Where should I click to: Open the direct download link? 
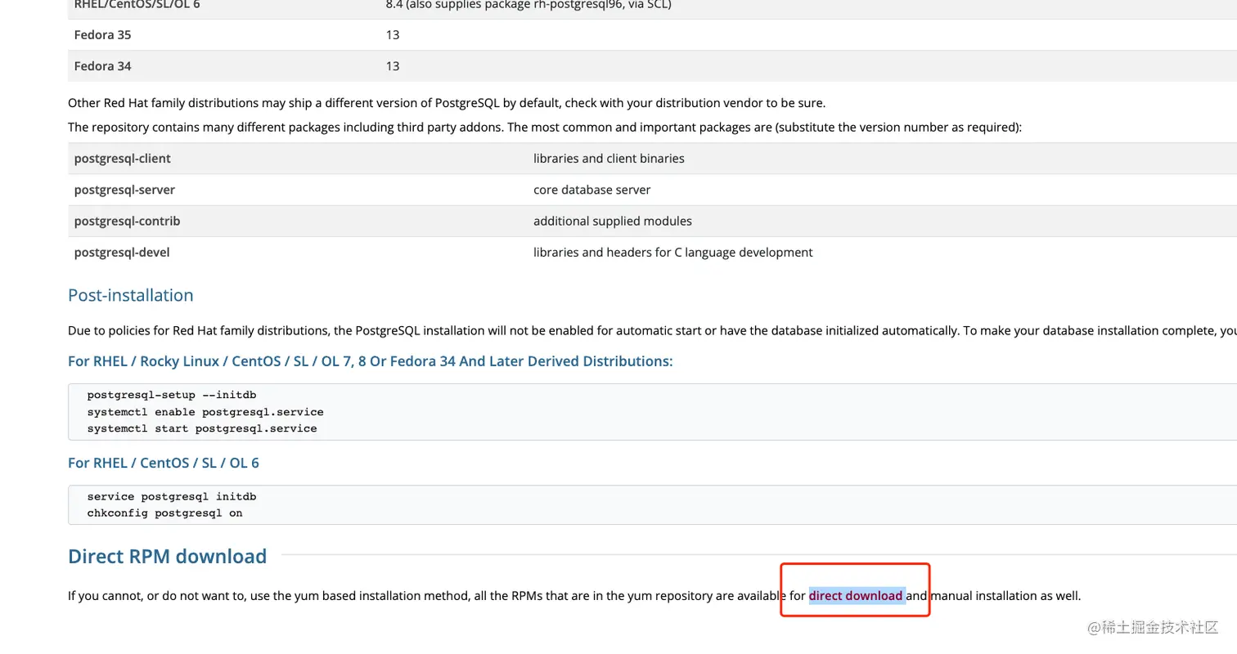[x=856, y=595]
